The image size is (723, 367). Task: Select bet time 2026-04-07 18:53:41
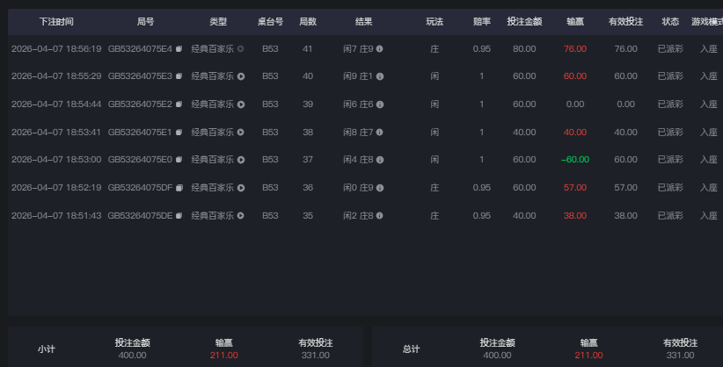click(x=56, y=133)
